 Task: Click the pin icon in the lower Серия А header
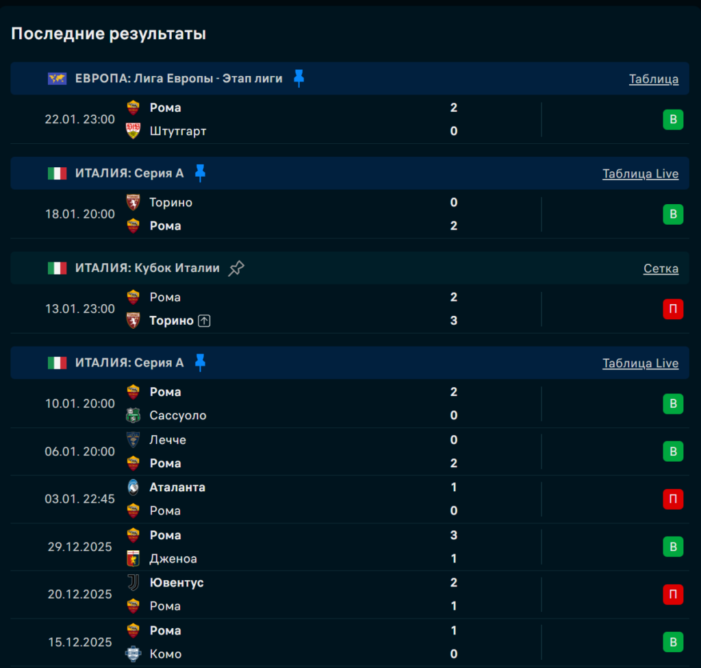click(200, 363)
